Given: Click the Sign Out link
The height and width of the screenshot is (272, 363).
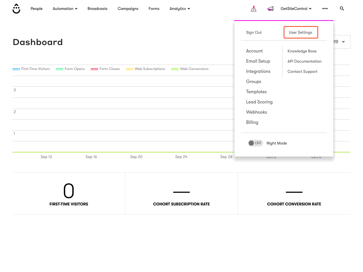Looking at the screenshot, I should click(x=254, y=32).
